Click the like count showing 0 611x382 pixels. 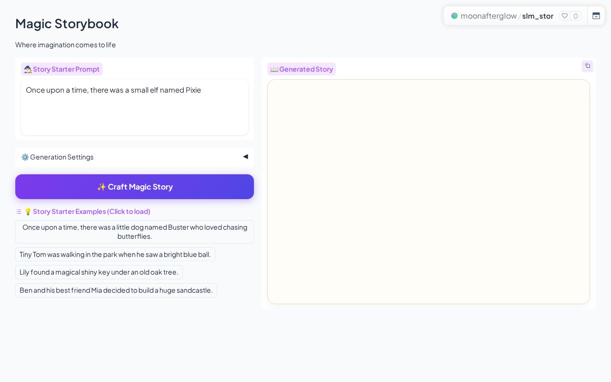pos(576,16)
